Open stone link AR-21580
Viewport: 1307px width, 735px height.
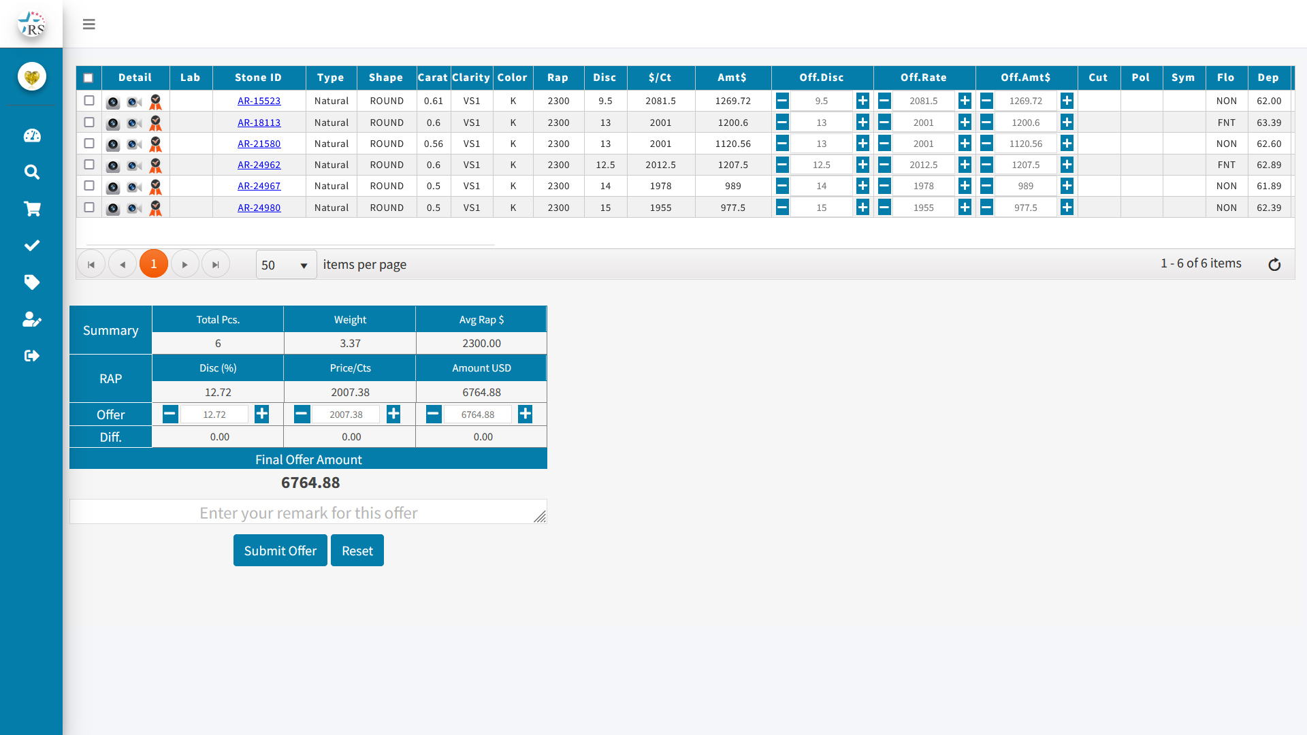[259, 144]
